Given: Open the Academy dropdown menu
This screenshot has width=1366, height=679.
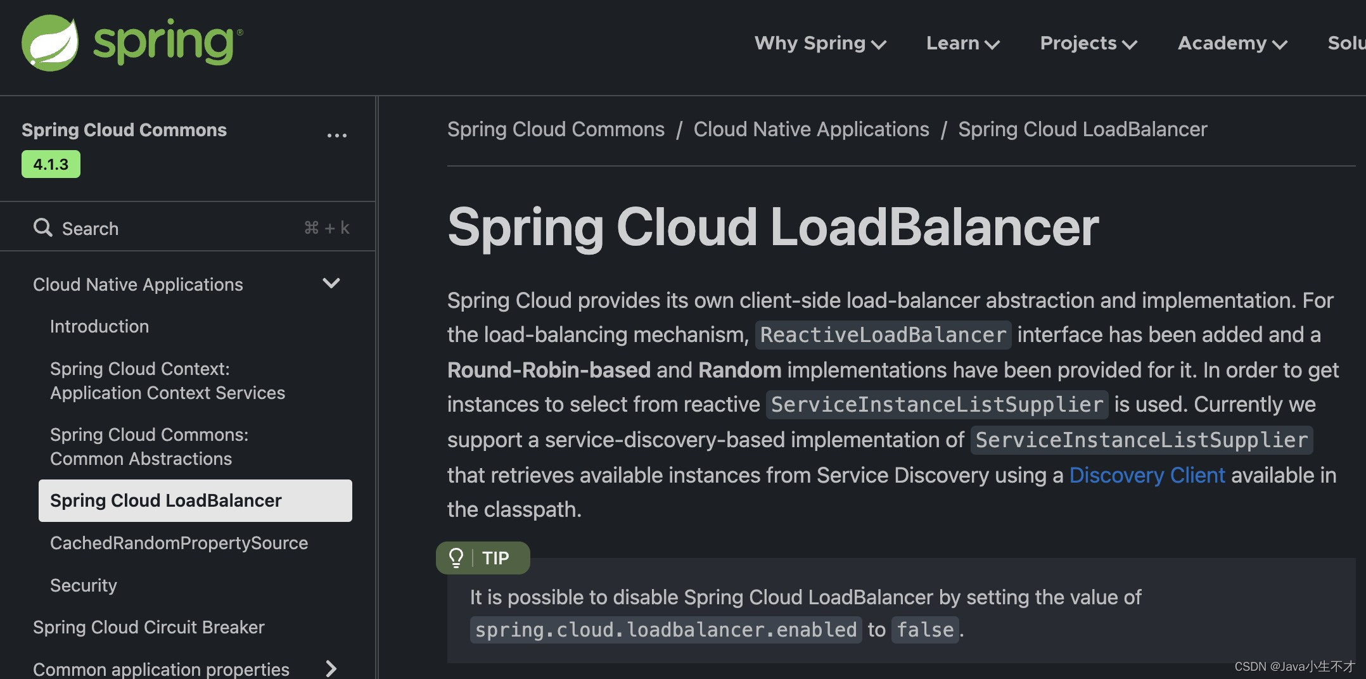Looking at the screenshot, I should tap(1232, 43).
